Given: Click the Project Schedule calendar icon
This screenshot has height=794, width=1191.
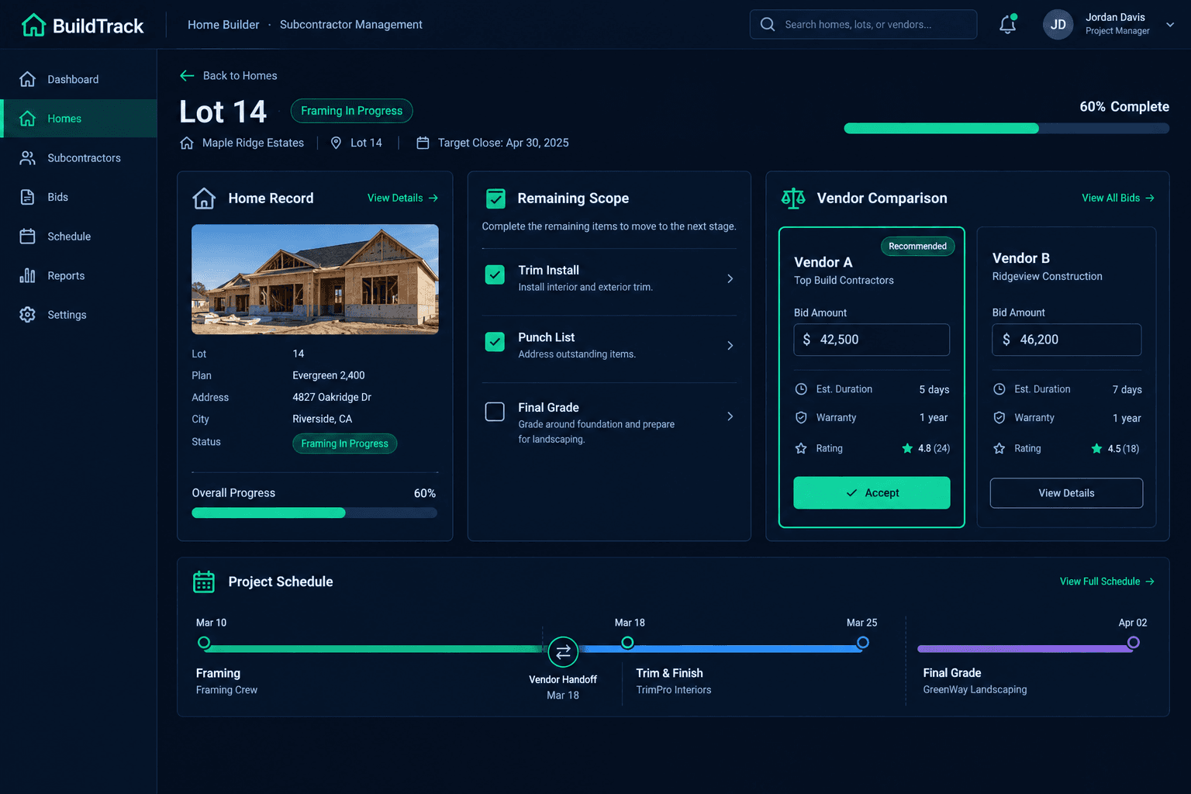Looking at the screenshot, I should [x=204, y=582].
